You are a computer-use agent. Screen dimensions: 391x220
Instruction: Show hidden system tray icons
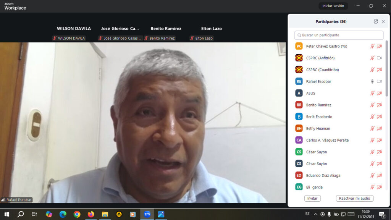click(316, 214)
